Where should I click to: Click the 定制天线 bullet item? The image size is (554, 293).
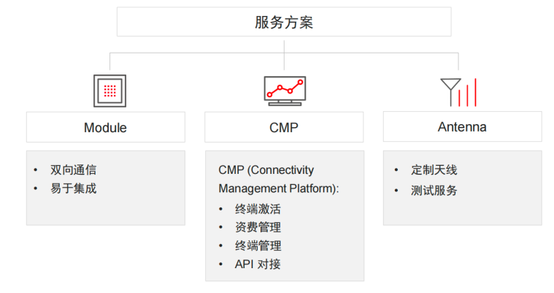point(434,170)
